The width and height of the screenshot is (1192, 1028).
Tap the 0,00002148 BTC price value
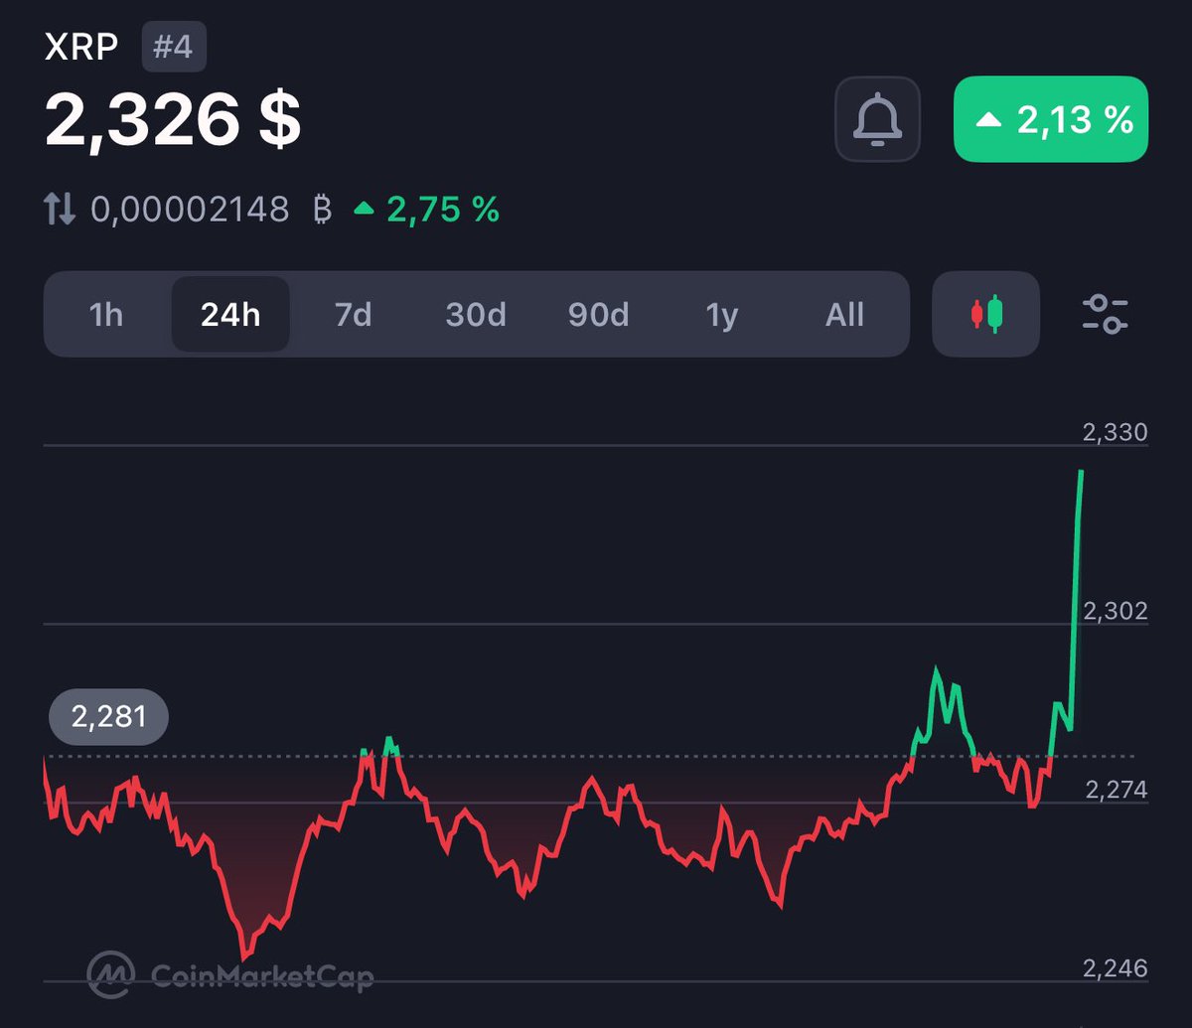click(211, 210)
